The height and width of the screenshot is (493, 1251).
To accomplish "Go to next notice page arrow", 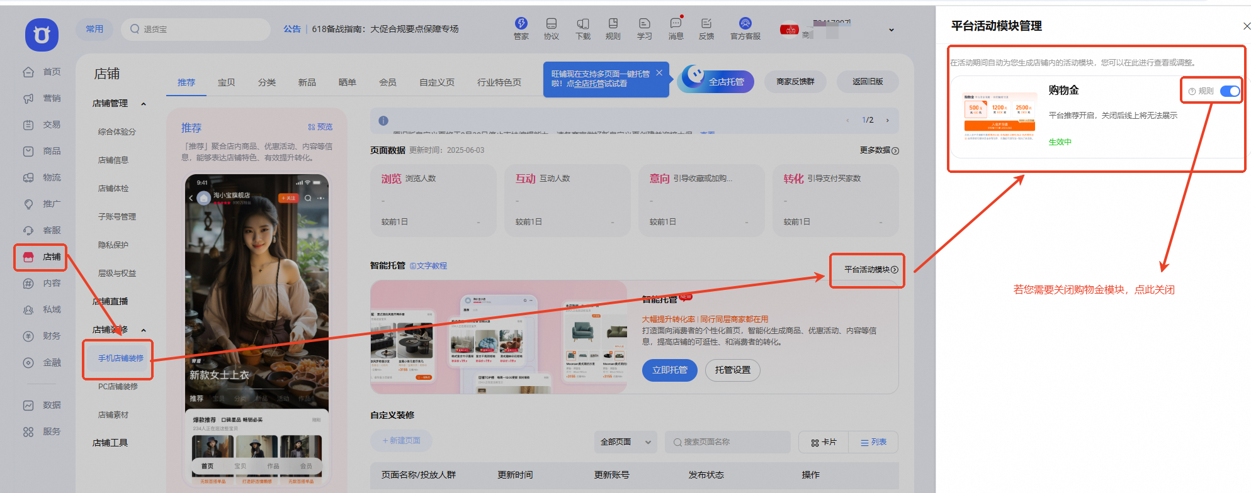I will pyautogui.click(x=888, y=120).
